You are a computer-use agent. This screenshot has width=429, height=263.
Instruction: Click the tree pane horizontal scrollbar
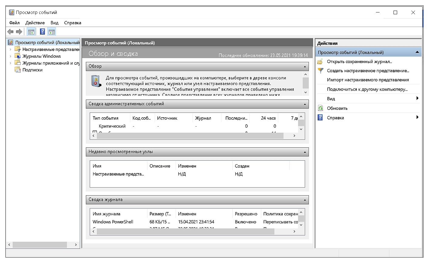[39, 245]
